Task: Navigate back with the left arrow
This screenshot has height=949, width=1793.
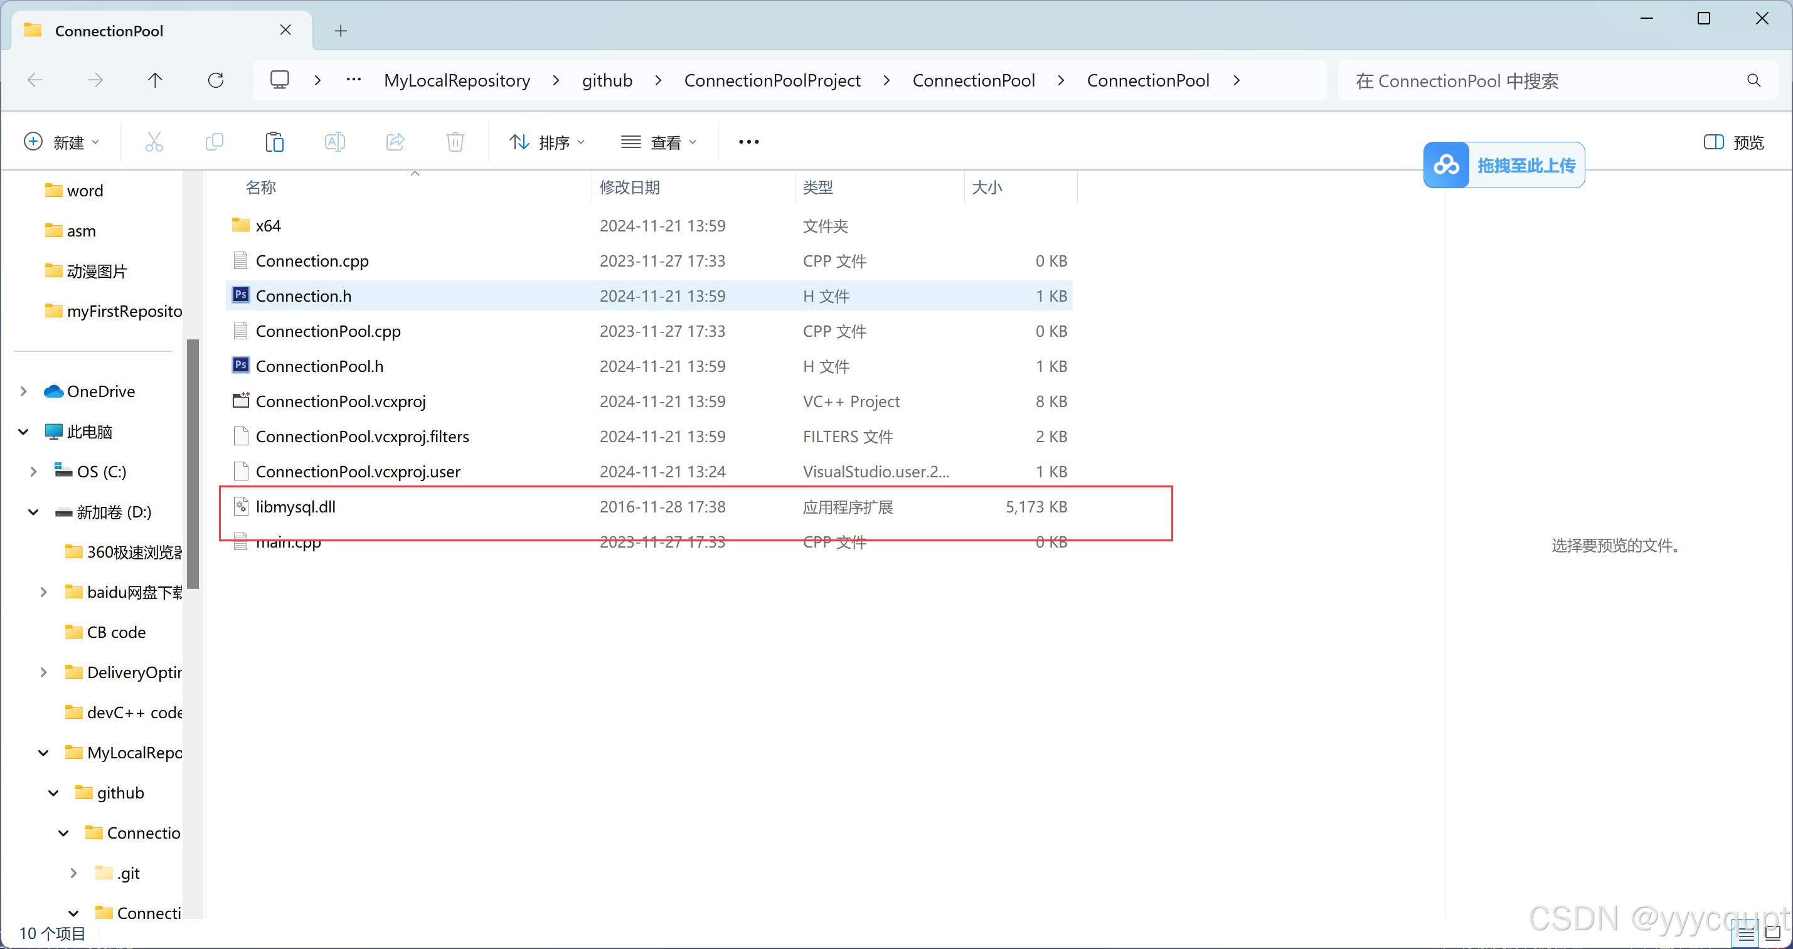Action: coord(35,81)
